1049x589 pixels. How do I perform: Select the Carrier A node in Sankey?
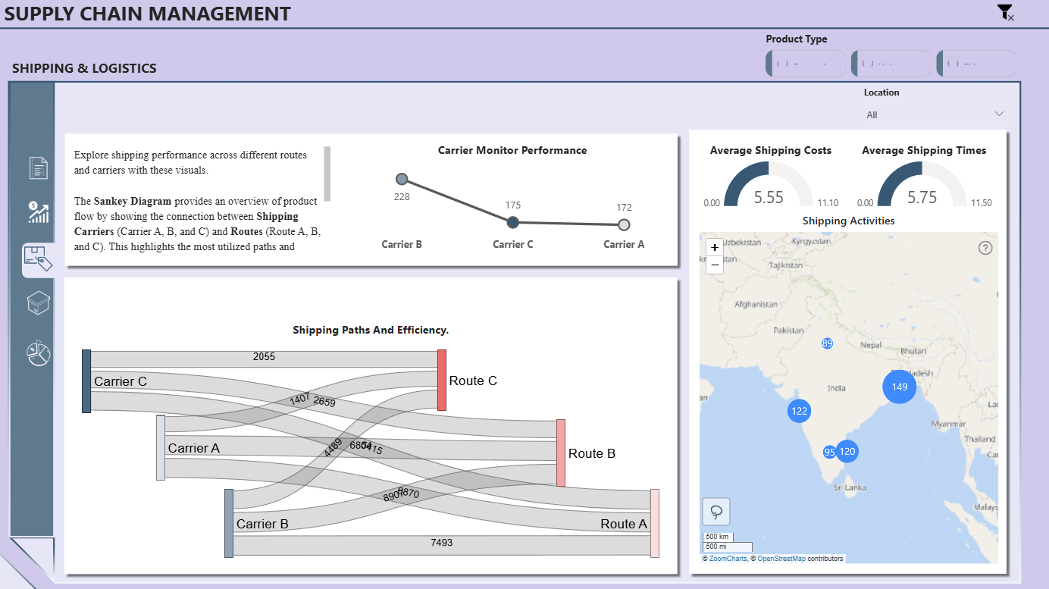(161, 447)
